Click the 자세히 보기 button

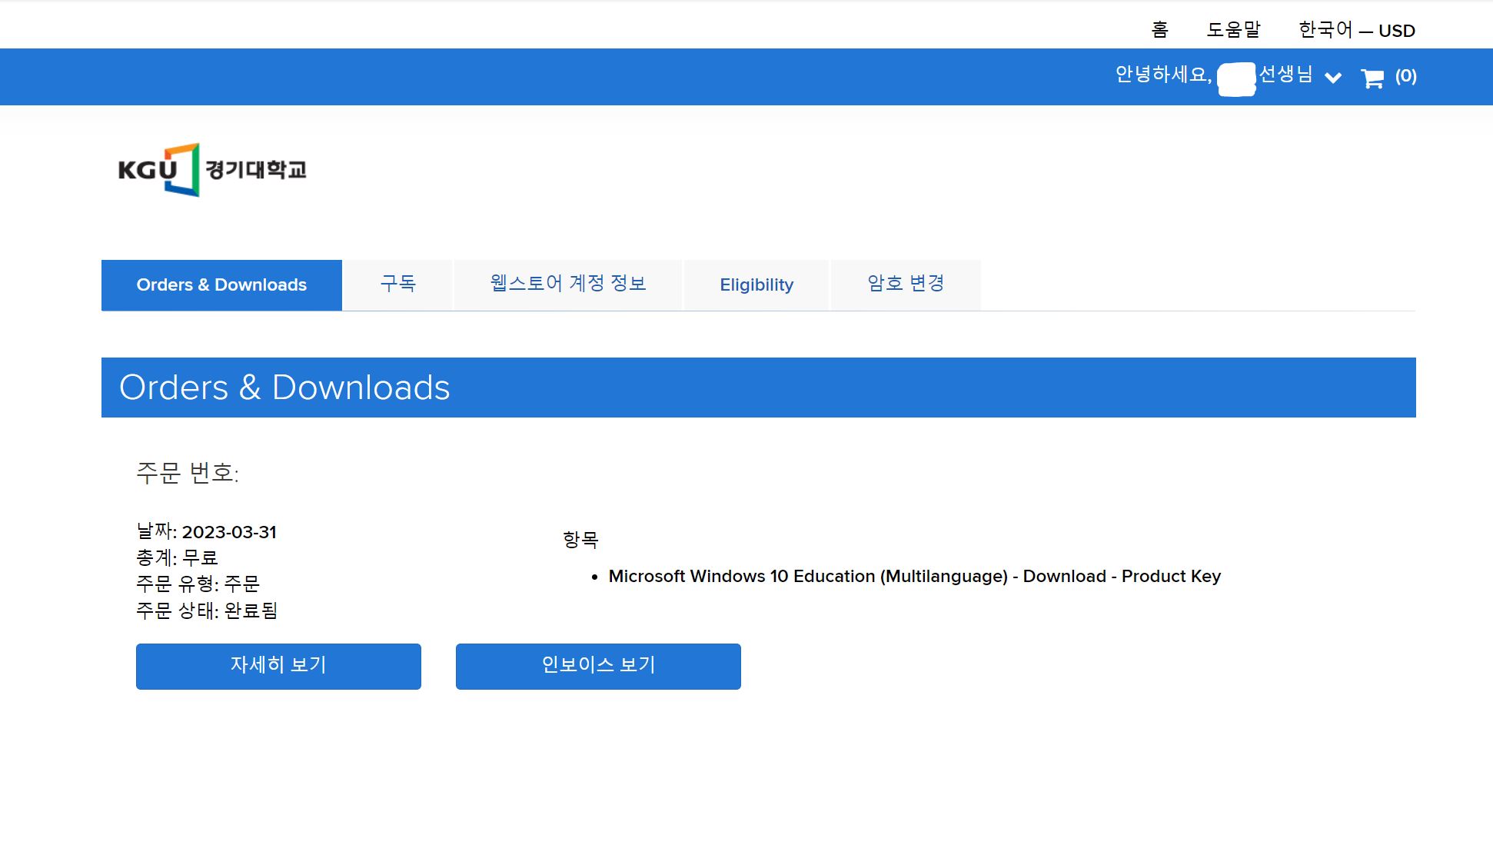pos(278,666)
